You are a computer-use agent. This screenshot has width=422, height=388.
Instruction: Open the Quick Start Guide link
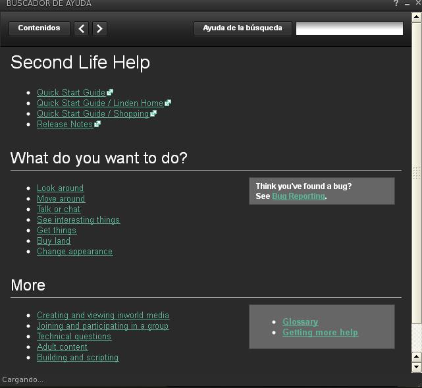(71, 92)
